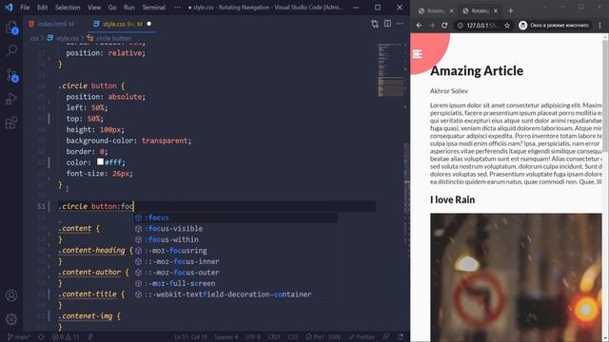Synchronize changes via status bar sync icon

click(41, 337)
